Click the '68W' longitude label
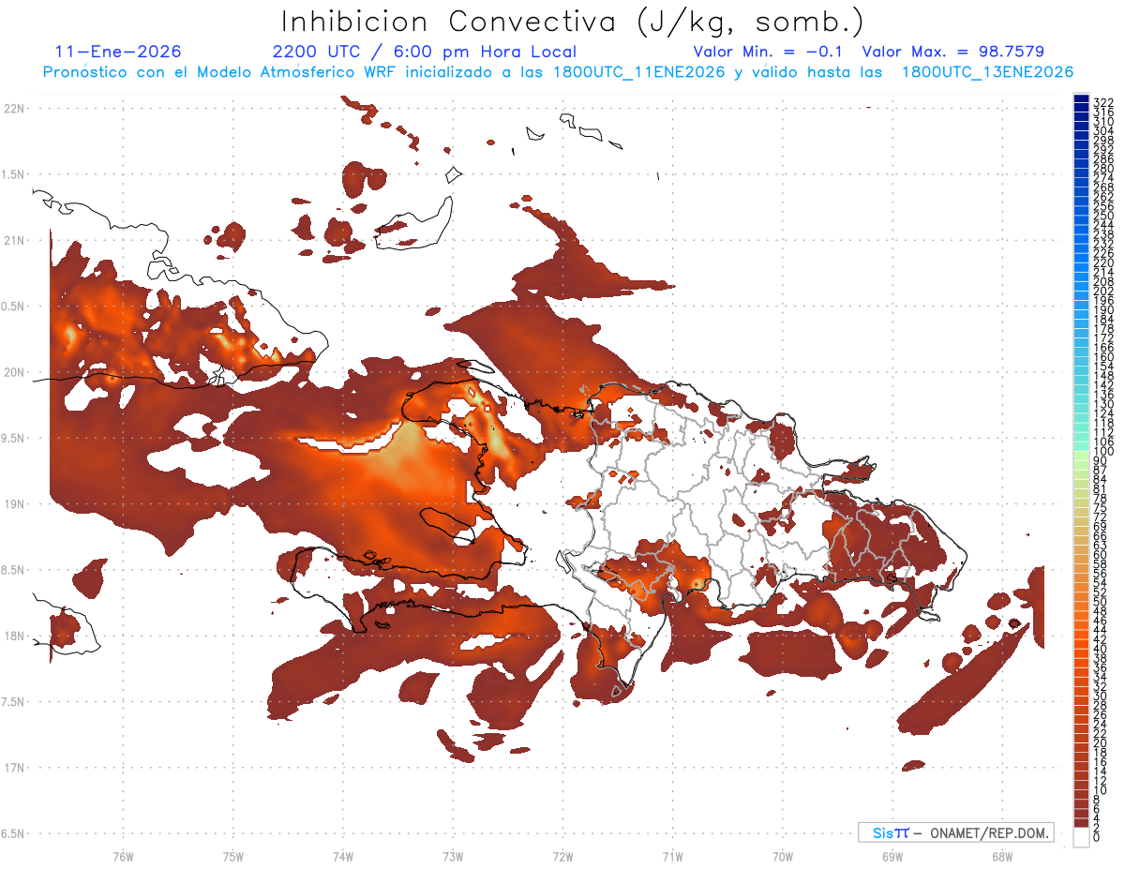 click(1002, 856)
